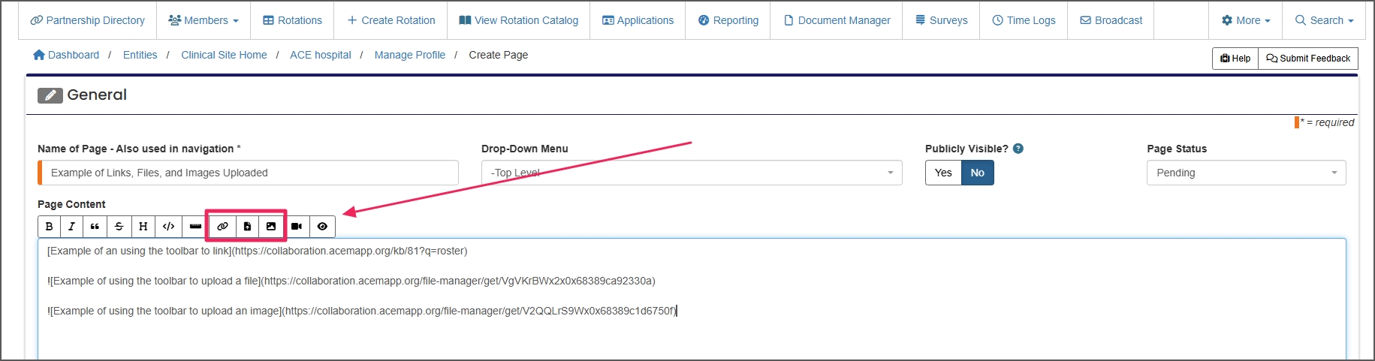Click the italic formatting icon

tap(72, 227)
